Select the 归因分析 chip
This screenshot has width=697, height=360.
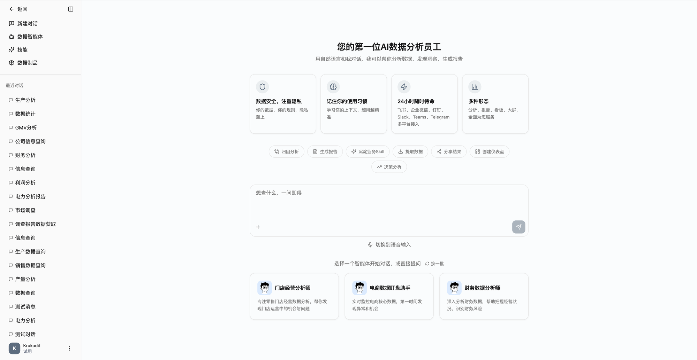pos(286,151)
